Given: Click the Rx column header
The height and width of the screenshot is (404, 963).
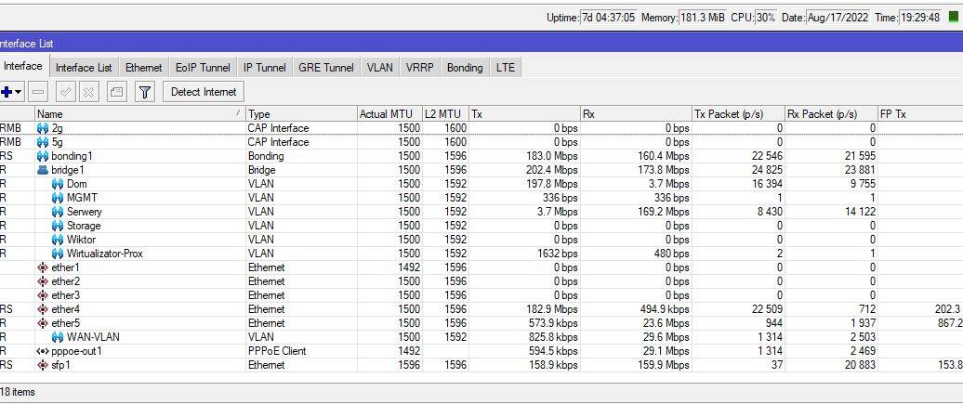Looking at the screenshot, I should click(636, 114).
